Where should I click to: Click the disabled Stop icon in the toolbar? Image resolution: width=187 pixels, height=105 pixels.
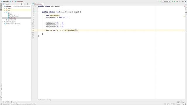tap(180, 1)
